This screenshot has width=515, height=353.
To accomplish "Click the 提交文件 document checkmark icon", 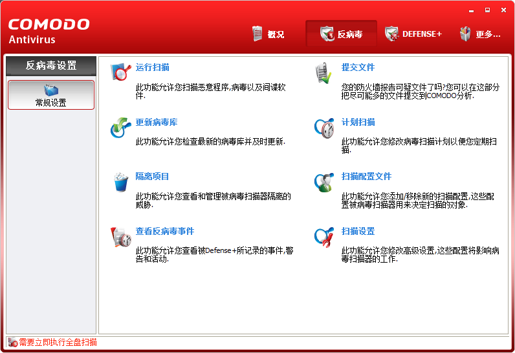I will 323,73.
